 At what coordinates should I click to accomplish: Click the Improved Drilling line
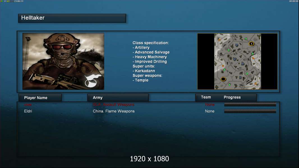pyautogui.click(x=150, y=61)
